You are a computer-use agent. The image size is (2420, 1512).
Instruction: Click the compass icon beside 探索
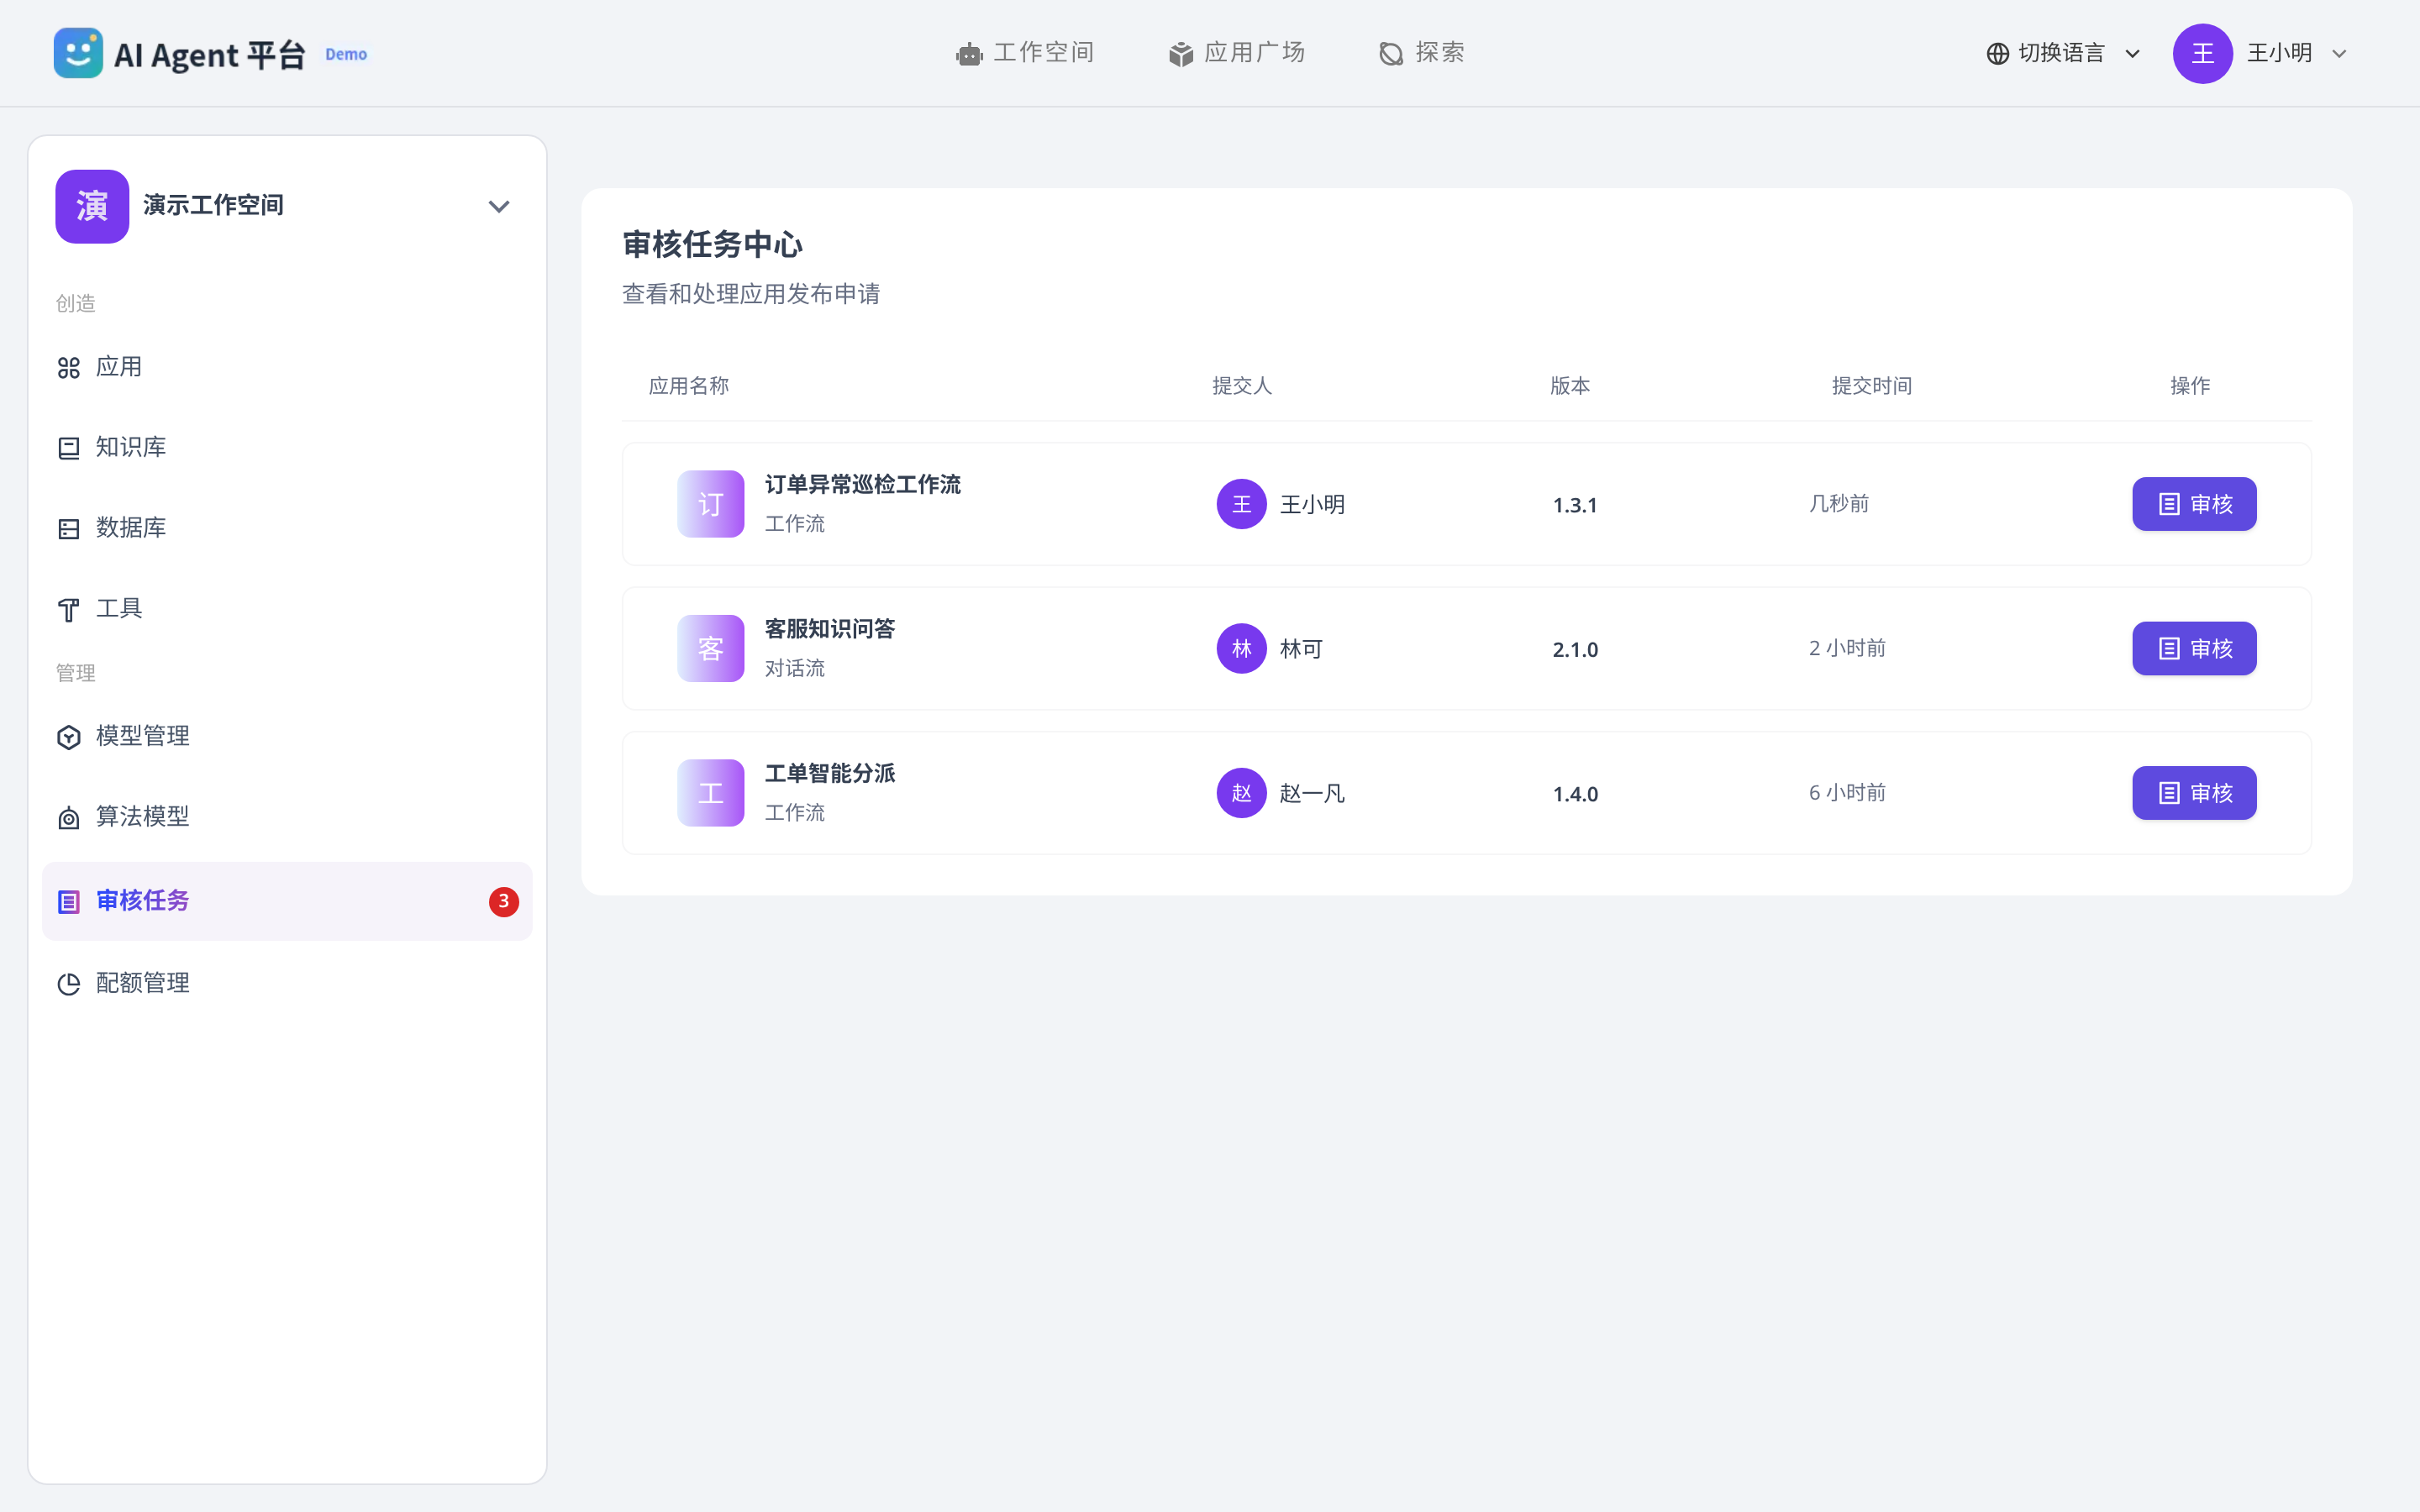1391,54
